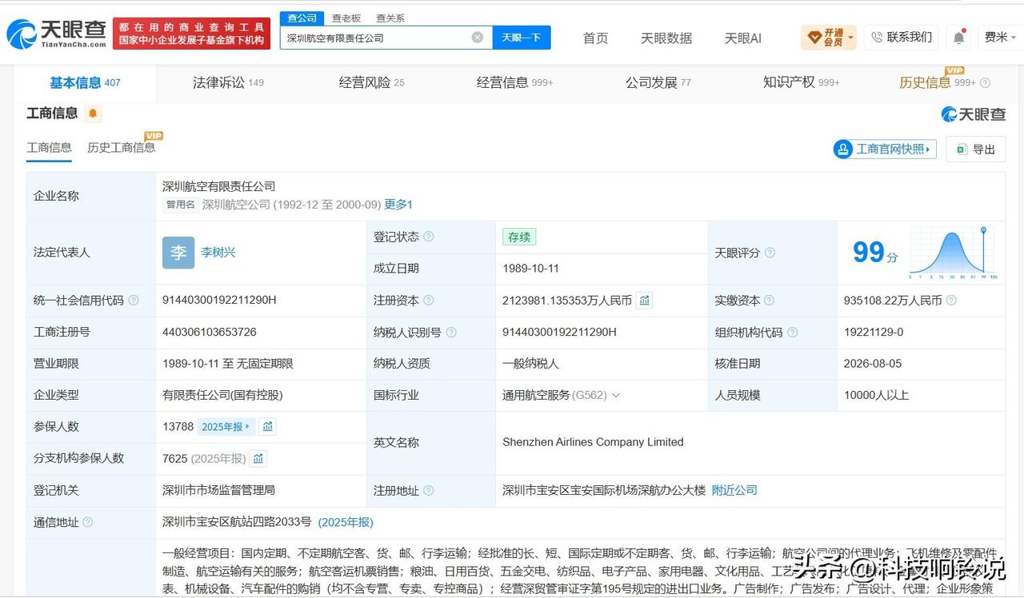
Task: Click the 天眼一下 search button
Action: coord(522,38)
